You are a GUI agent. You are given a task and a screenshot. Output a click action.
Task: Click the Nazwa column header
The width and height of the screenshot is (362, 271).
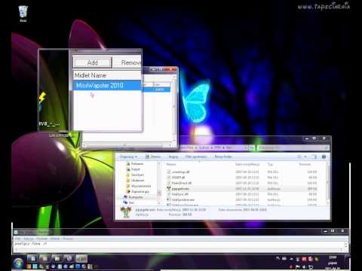pyautogui.click(x=171, y=164)
